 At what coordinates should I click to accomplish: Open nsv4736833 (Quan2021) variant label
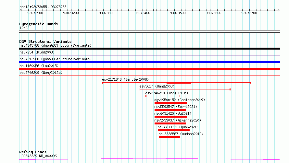pyautogui.click(x=178, y=127)
